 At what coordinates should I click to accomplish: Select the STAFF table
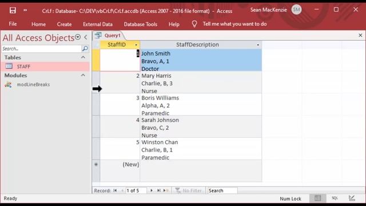(x=45, y=66)
